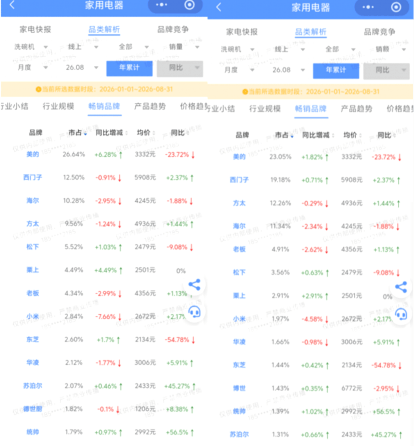Open 同比 dropdown in right panel
The width and height of the screenshot is (414, 446).
[386, 71]
